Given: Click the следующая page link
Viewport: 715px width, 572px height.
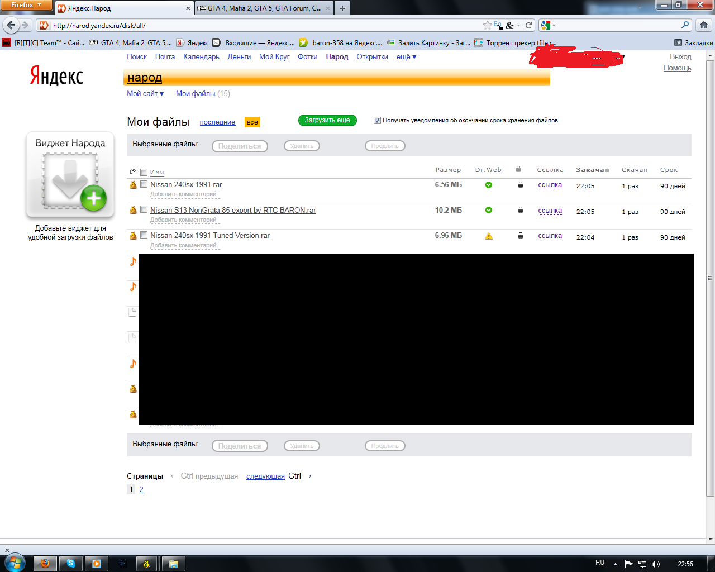Looking at the screenshot, I should click(x=265, y=476).
